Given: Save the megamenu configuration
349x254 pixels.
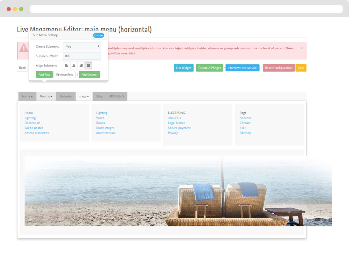Looking at the screenshot, I should tap(301, 68).
